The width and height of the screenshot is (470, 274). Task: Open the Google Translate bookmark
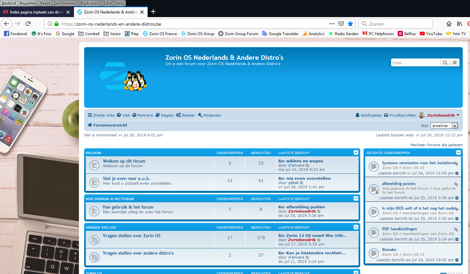point(280,34)
